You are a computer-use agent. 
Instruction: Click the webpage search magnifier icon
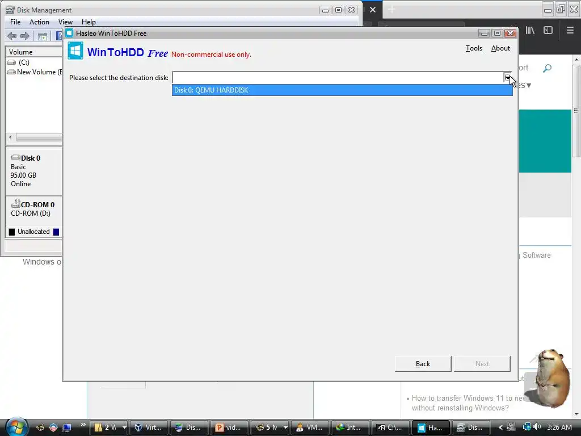tap(547, 68)
